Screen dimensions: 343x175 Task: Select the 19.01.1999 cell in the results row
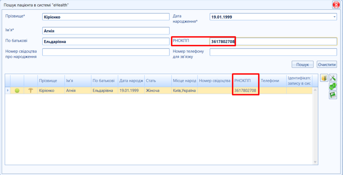(x=131, y=91)
